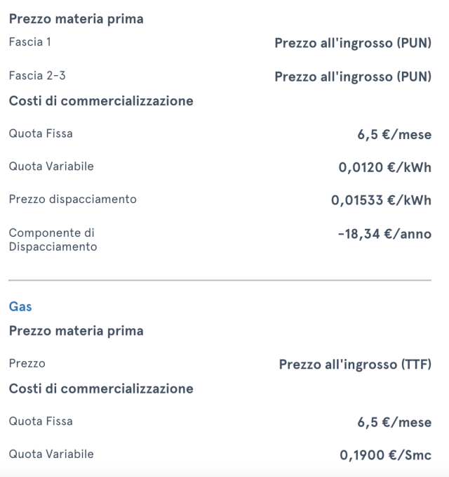Click Costi di commercializzazione heading in Gas section
449x477 pixels.
(x=101, y=388)
